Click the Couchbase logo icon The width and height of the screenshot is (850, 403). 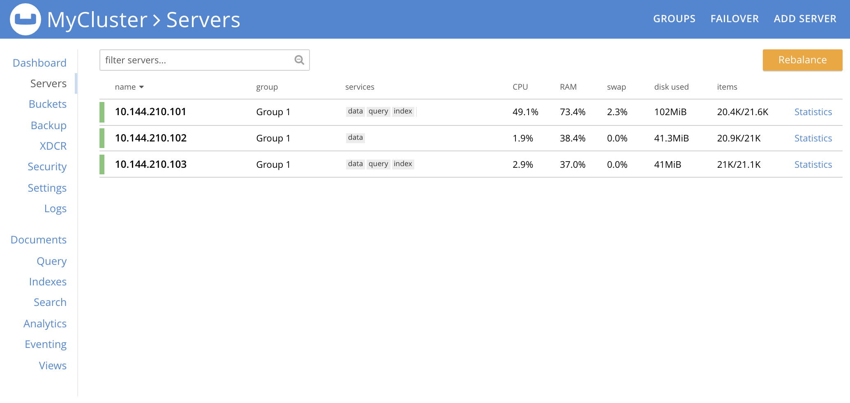(25, 19)
